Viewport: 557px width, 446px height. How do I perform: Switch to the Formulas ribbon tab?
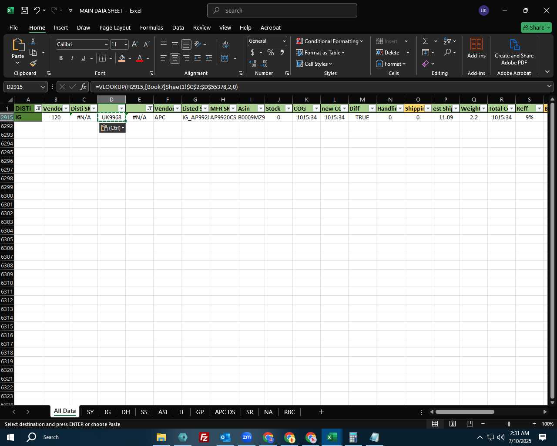pyautogui.click(x=151, y=27)
